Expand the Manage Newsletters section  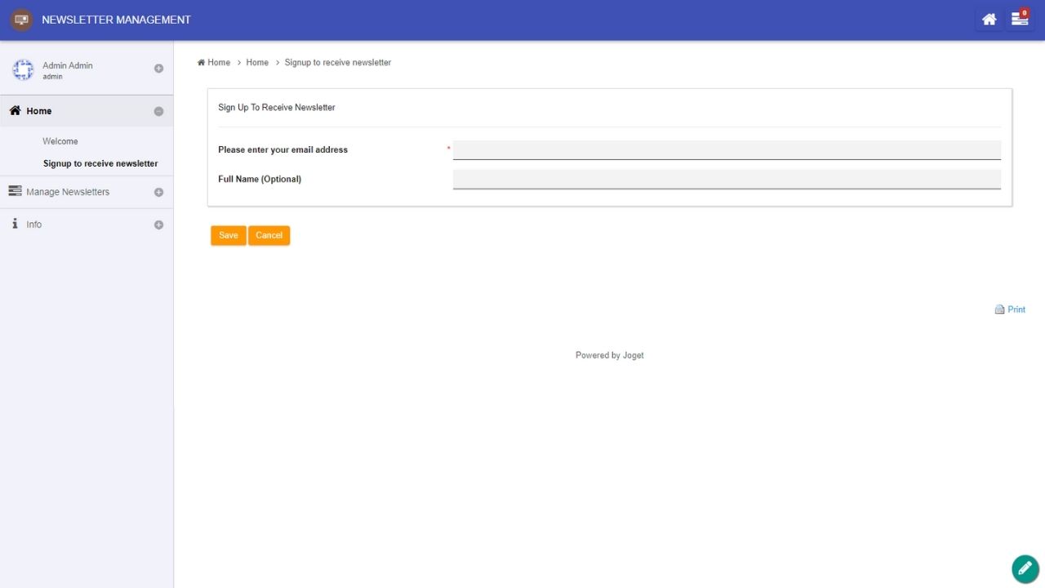tap(158, 193)
